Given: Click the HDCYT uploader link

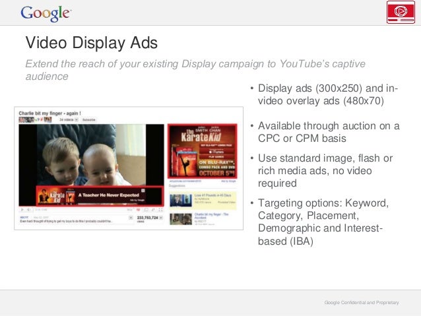Looking at the screenshot, I should tap(24, 217).
